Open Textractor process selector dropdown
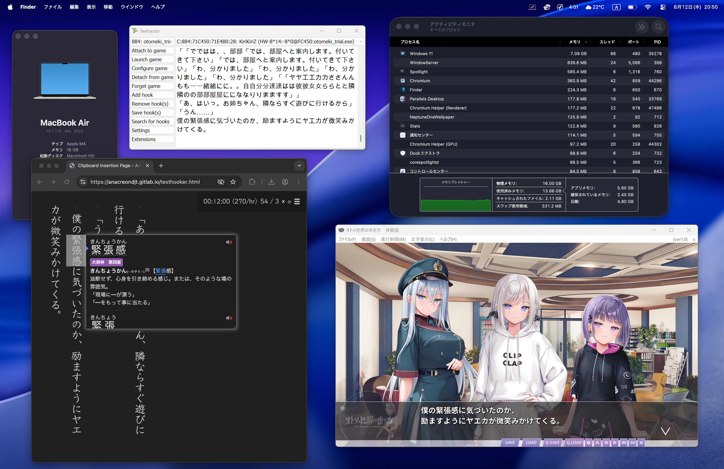 [152, 41]
